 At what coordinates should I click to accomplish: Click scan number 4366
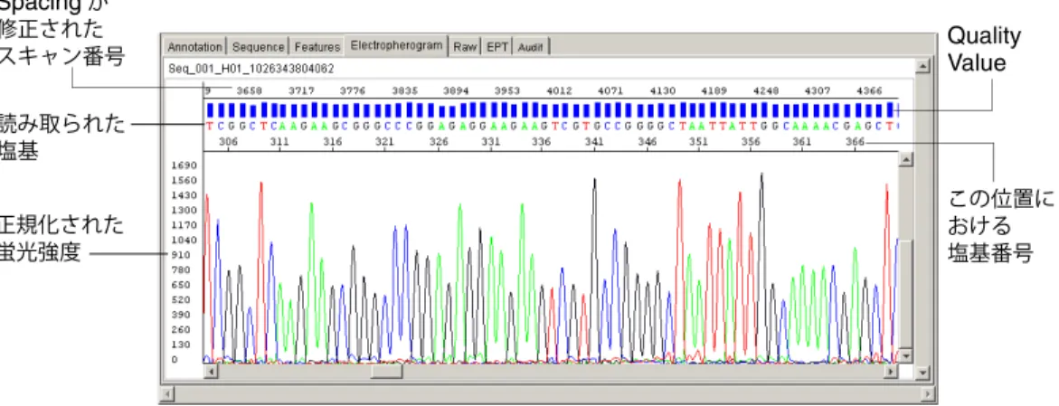pos(870,90)
